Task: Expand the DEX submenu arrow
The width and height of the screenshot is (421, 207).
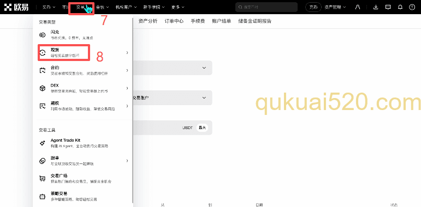Action: 127,88
